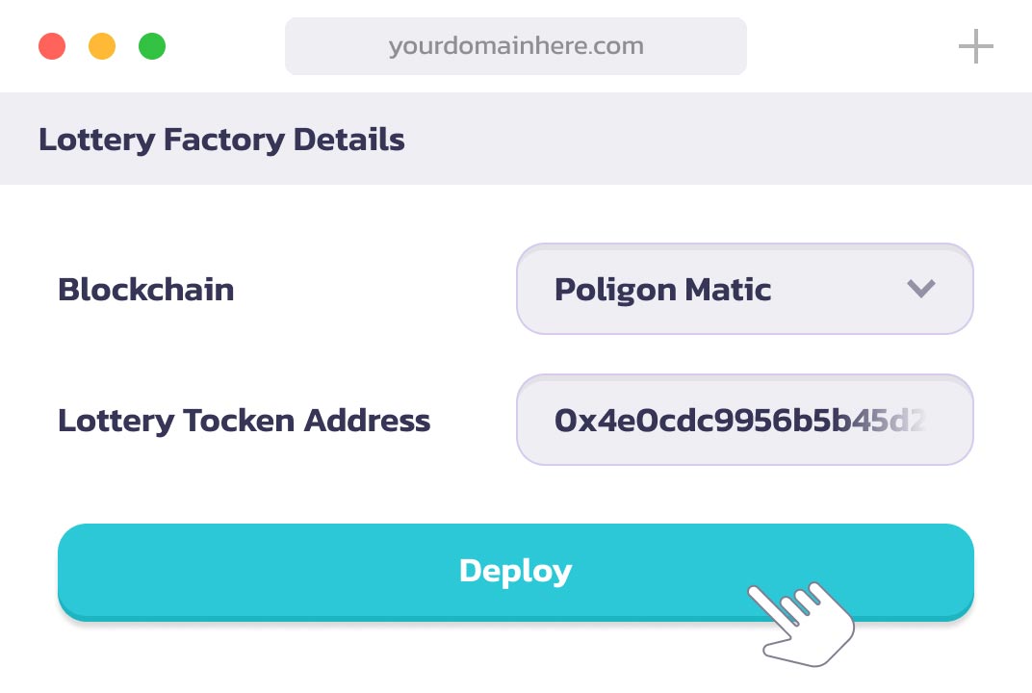Click the white Deploy text label
This screenshot has width=1032, height=693.
click(516, 571)
